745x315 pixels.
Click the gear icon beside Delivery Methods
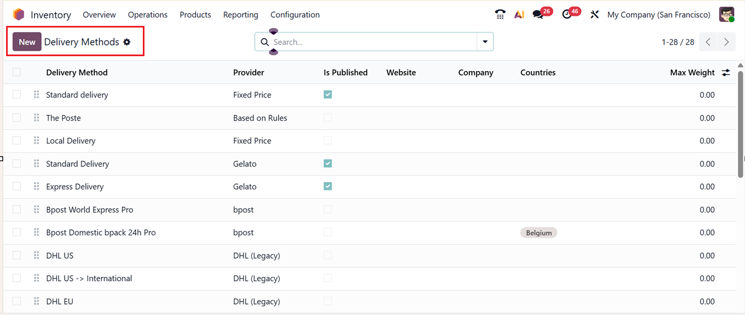pos(127,42)
